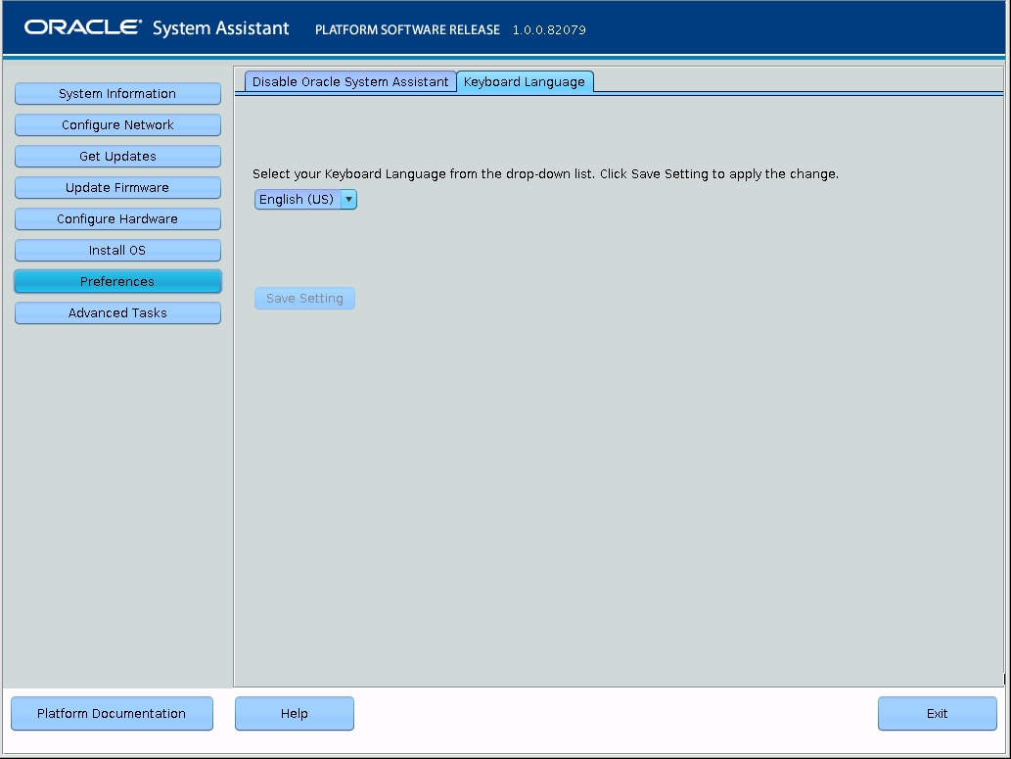Open Update Firmware section
Screen dimensions: 1011x759
(x=117, y=187)
